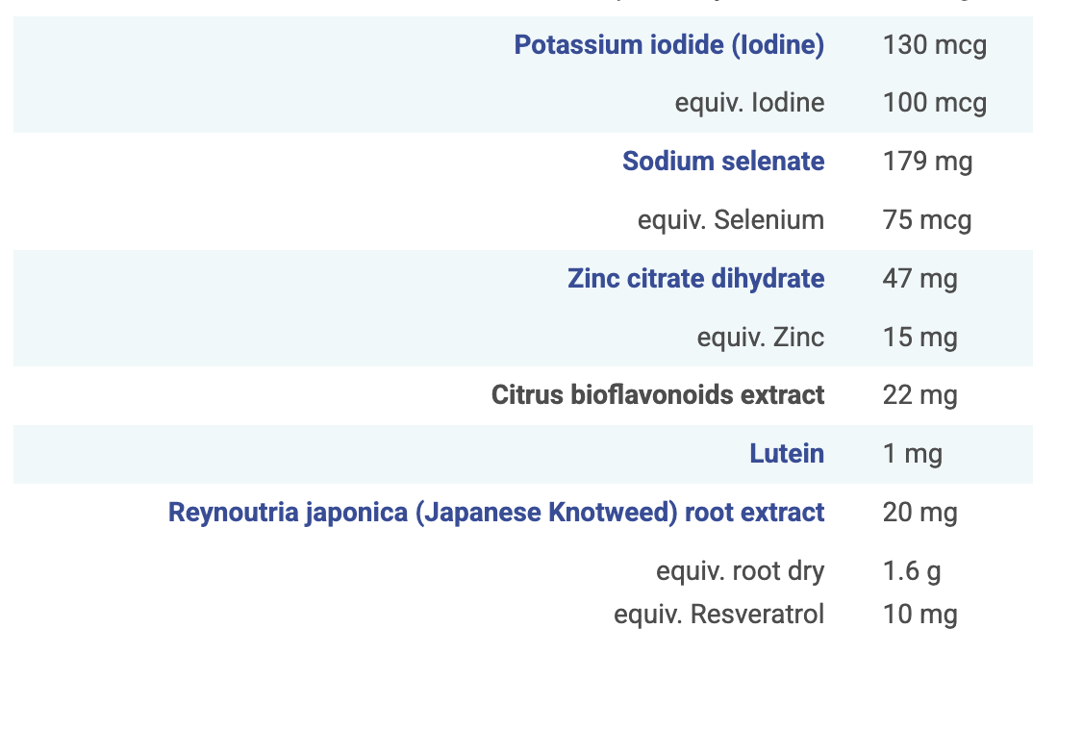Select the 100 mcg iodine amount

[934, 103]
